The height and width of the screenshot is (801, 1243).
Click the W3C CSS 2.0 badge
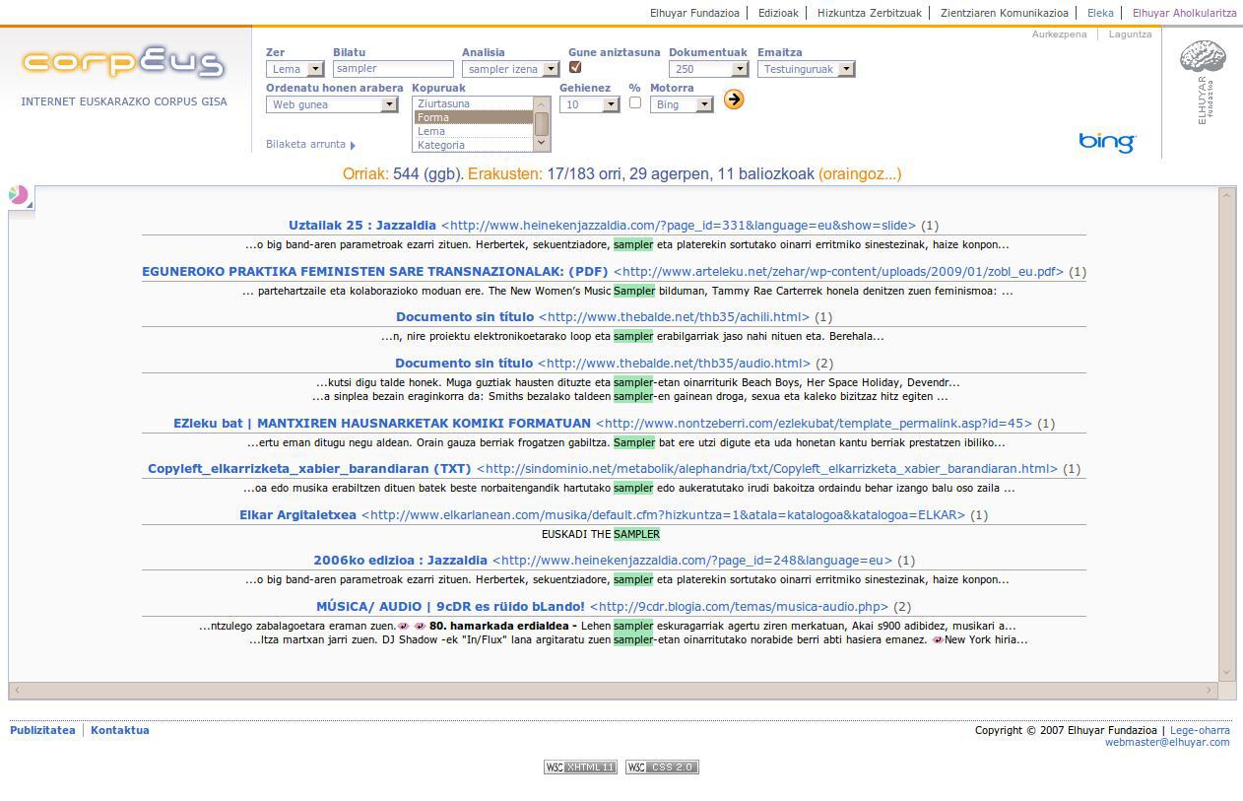pos(662,768)
